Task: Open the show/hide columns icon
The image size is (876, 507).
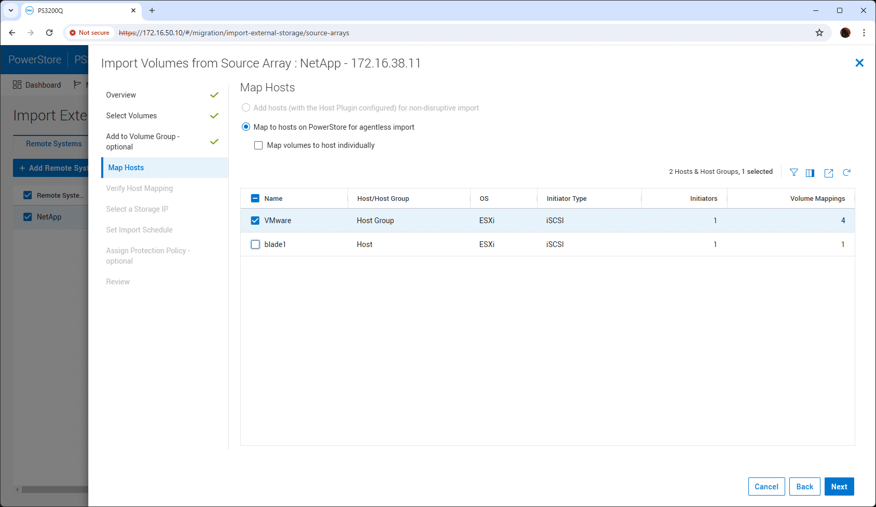Action: coord(810,173)
